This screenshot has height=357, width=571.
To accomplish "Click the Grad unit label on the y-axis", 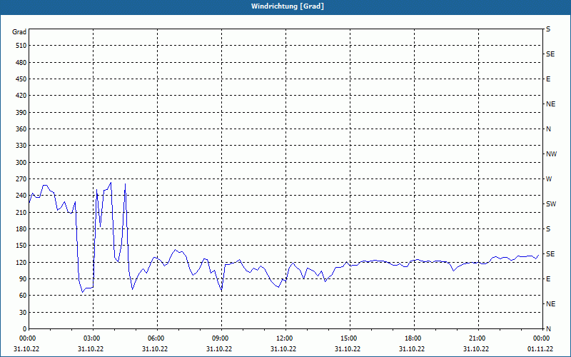I will [19, 32].
